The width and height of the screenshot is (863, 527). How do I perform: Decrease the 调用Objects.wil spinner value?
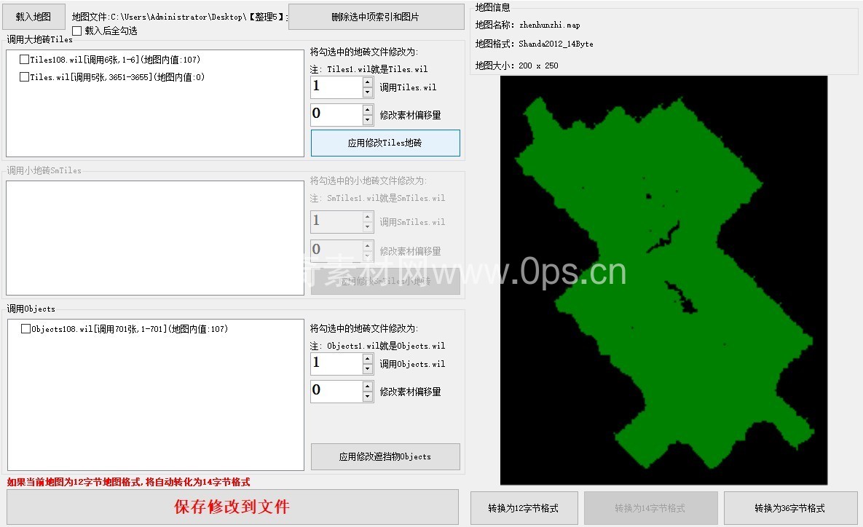[368, 369]
